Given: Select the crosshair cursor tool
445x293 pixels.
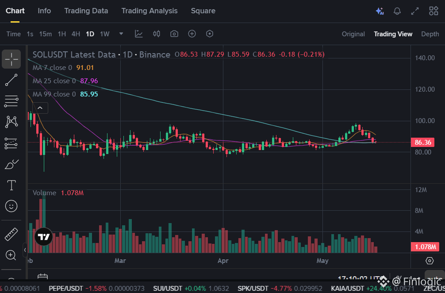Looking at the screenshot, I should tap(12, 59).
